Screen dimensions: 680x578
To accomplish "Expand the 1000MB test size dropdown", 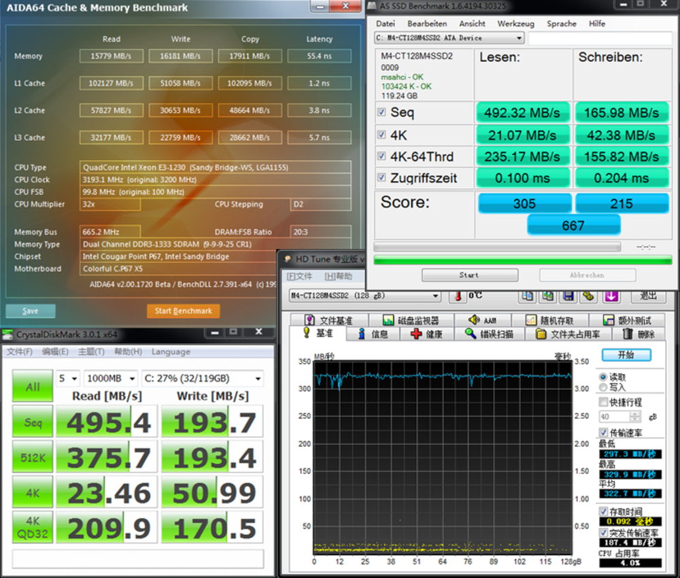I will (x=110, y=379).
